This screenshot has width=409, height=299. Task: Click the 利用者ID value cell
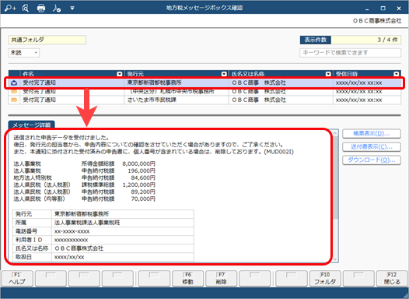(x=123, y=240)
